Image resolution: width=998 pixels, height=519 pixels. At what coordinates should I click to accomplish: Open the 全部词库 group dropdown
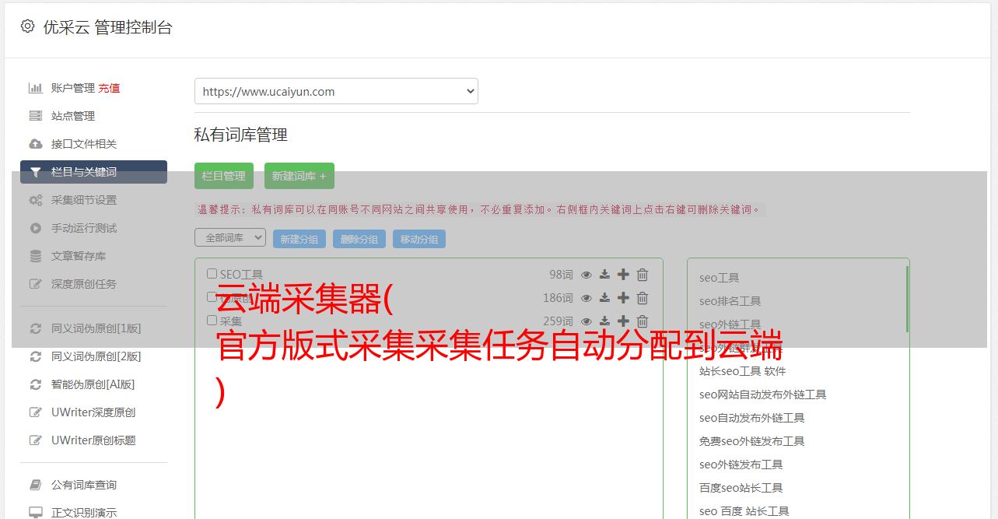(x=230, y=237)
